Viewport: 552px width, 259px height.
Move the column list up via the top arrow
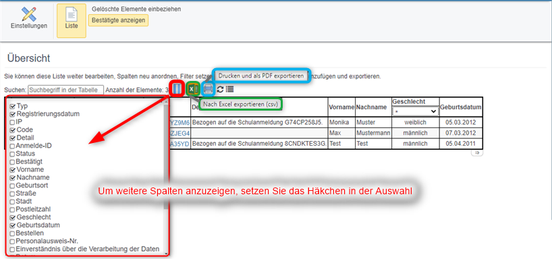[166, 102]
